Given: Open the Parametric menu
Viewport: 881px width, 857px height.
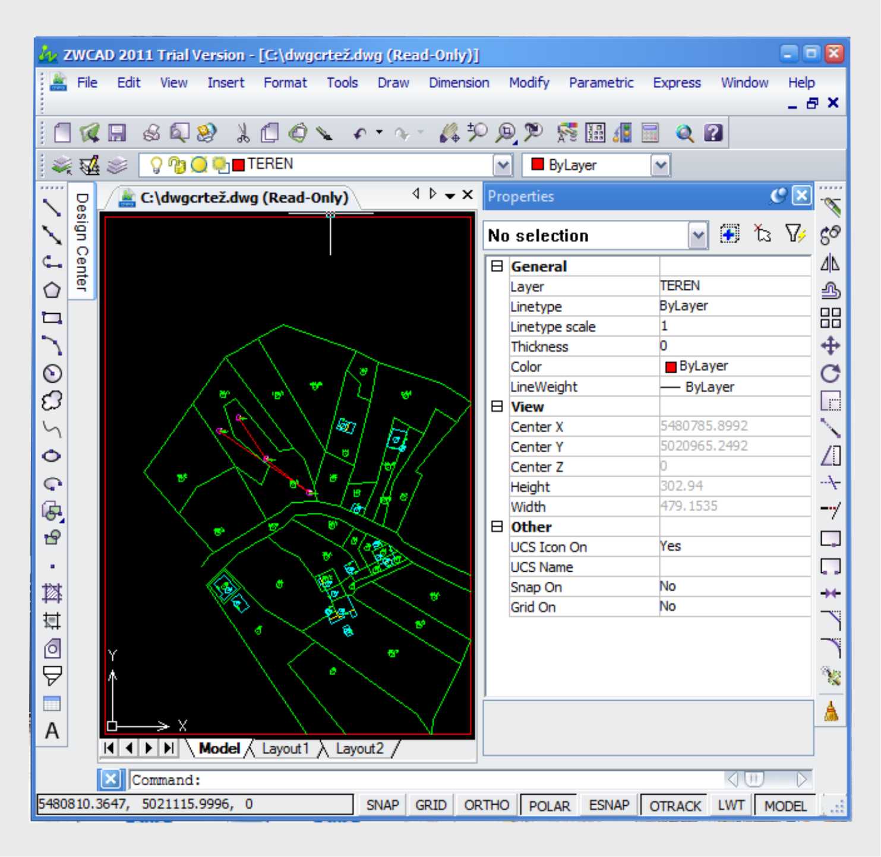Looking at the screenshot, I should 601,83.
